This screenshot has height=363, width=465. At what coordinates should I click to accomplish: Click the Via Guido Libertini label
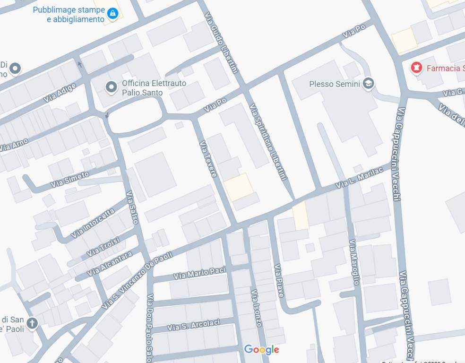click(221, 43)
